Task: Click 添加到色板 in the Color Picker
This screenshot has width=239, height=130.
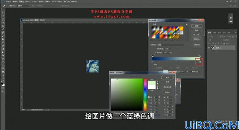Action: coord(167,87)
